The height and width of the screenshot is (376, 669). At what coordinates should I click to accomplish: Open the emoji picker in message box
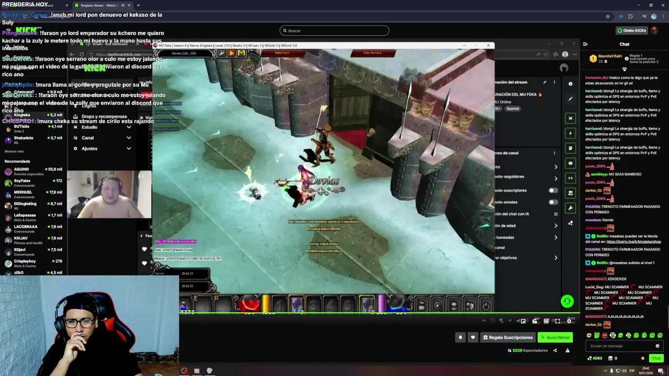(658, 346)
